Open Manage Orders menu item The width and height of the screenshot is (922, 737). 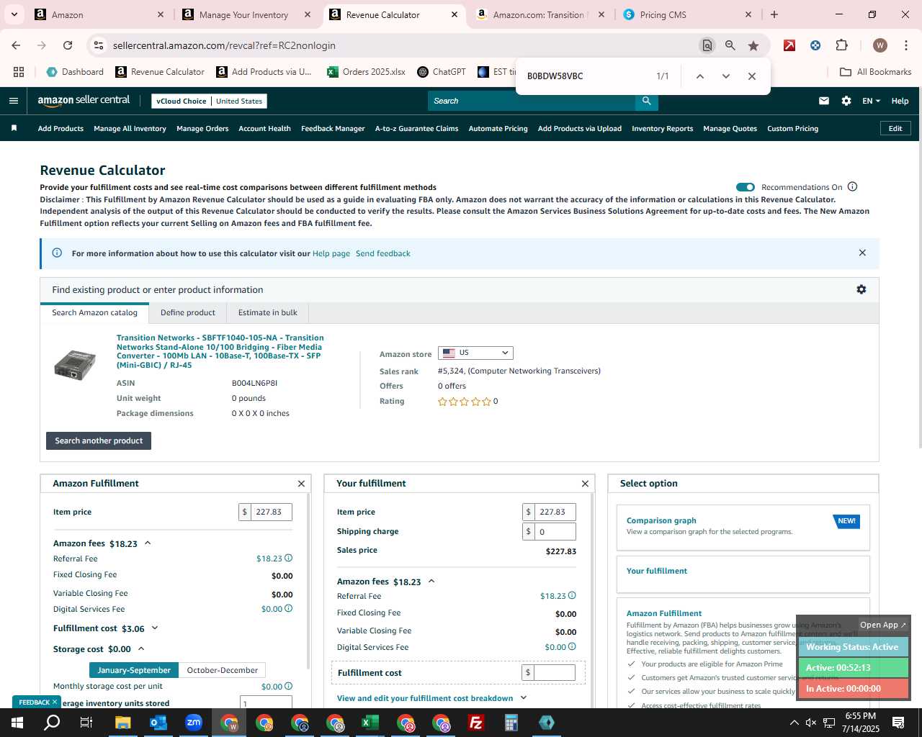click(202, 128)
